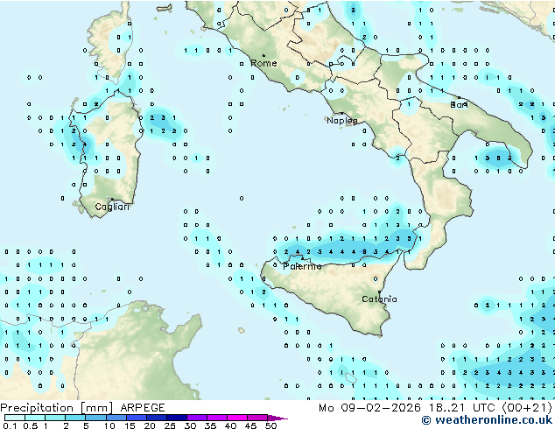The height and width of the screenshot is (429, 555).
Task: Click the '35' legend value
Action: (x=210, y=425)
